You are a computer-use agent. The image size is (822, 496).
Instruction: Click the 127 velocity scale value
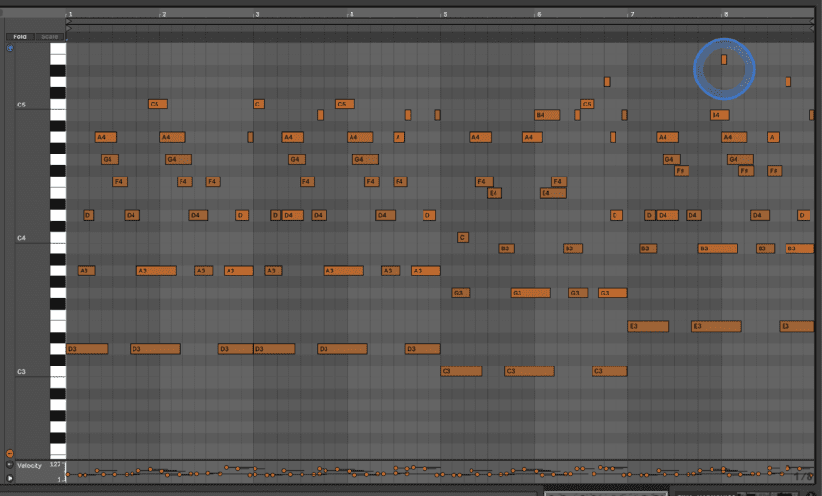(55, 464)
